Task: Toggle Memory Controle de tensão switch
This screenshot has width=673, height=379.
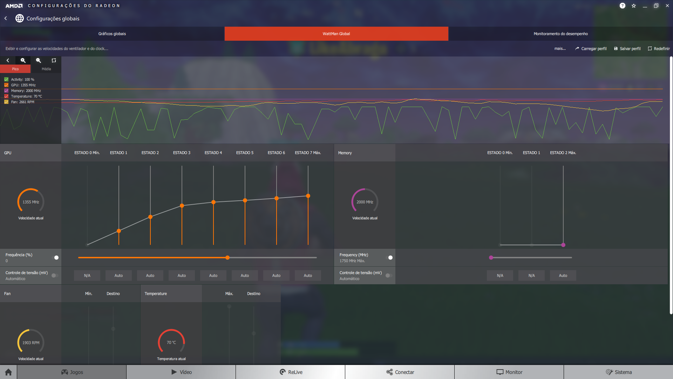Action: [x=389, y=275]
